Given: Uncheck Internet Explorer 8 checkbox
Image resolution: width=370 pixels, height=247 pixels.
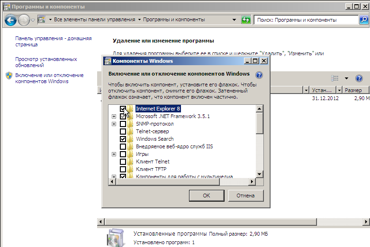Looking at the screenshot, I should (123, 109).
